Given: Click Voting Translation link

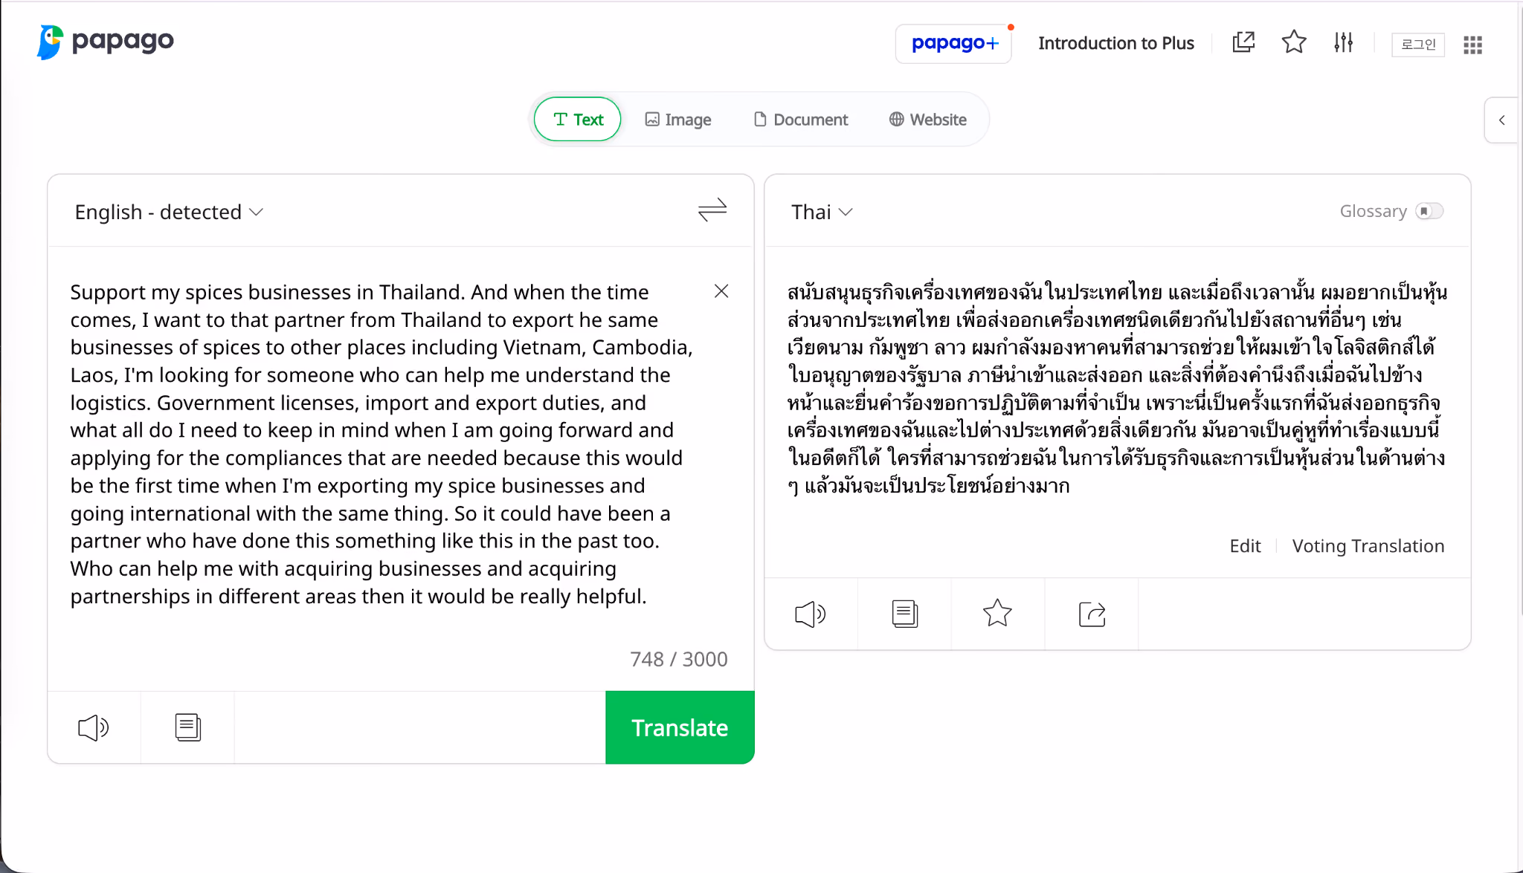Looking at the screenshot, I should coord(1368,546).
